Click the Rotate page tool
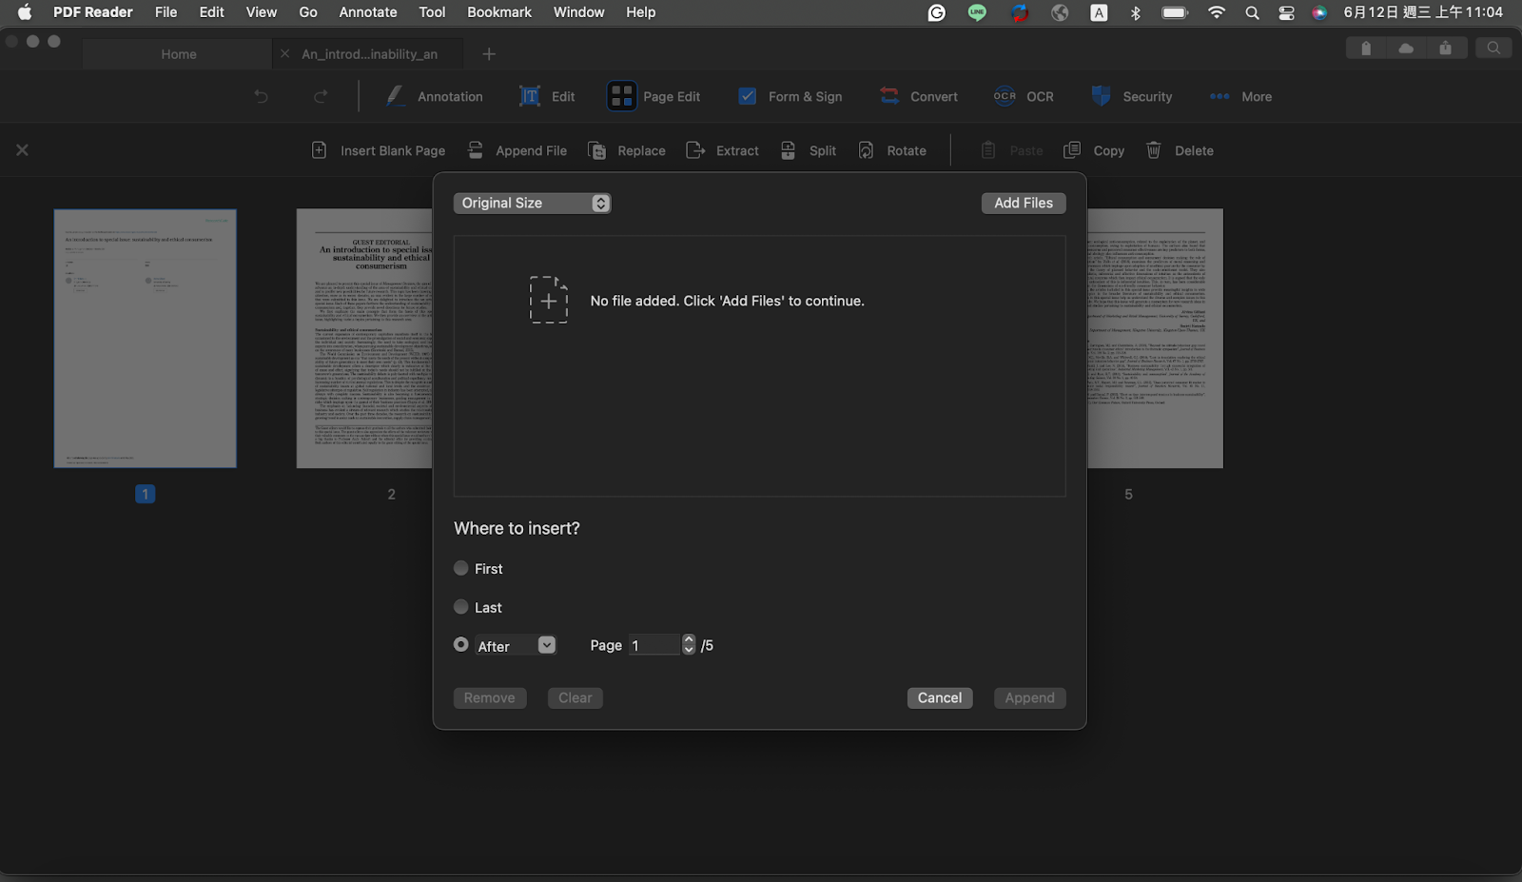Viewport: 1522px width, 882px height. [892, 150]
